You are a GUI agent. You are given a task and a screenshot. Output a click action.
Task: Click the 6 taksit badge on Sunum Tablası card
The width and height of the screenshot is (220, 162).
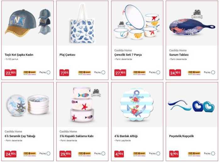click(194, 73)
